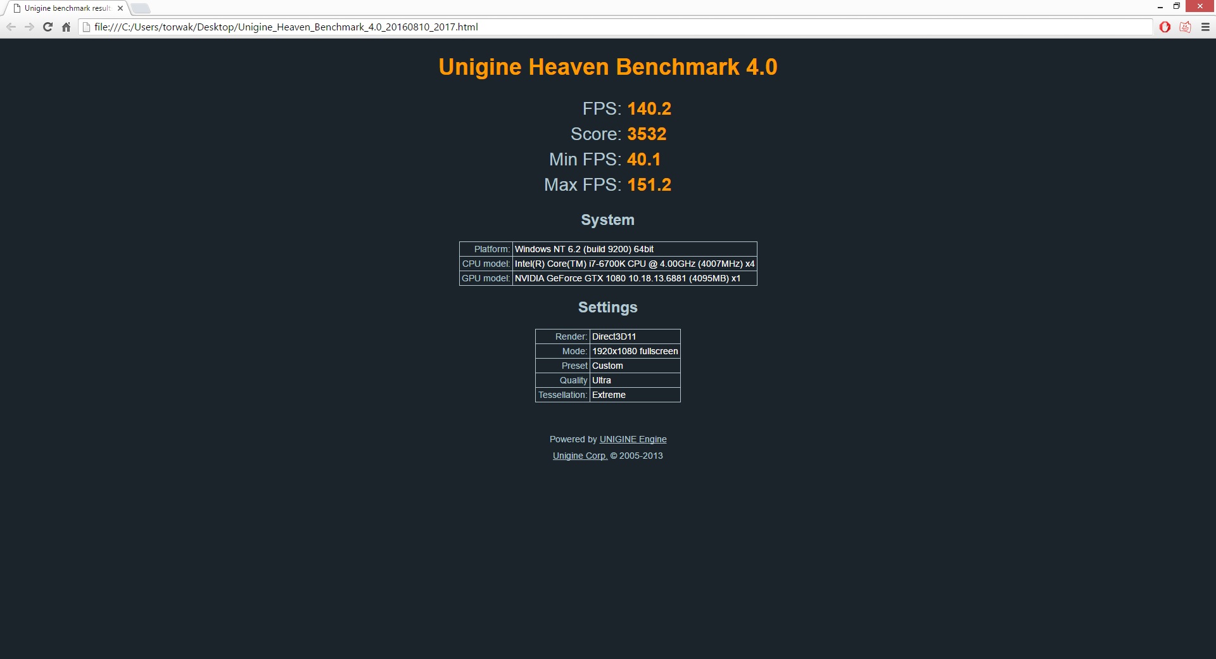Click the NVIDIA GeForce GTX 1080 cell
The width and height of the screenshot is (1216, 659).
[x=635, y=278]
